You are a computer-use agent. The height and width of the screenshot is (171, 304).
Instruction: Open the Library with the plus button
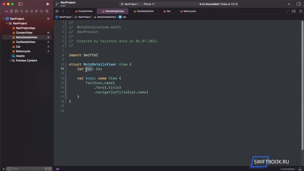click(x=289, y=4)
